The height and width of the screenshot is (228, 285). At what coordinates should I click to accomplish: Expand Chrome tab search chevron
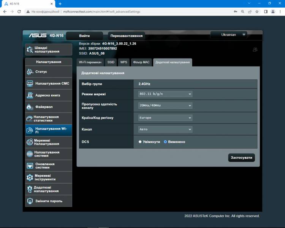click(x=249, y=3)
